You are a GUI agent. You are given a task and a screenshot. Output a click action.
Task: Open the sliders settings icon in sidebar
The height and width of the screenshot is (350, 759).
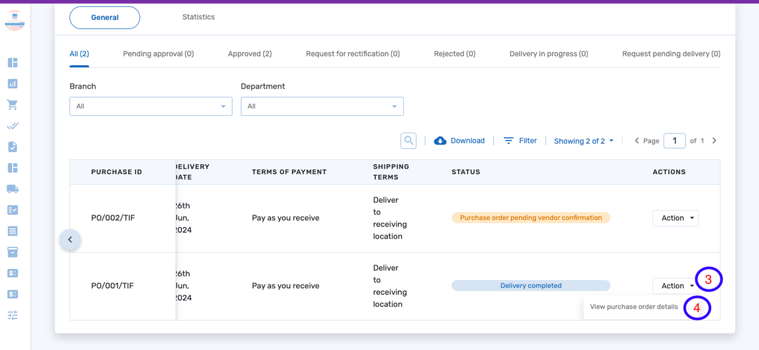[12, 315]
